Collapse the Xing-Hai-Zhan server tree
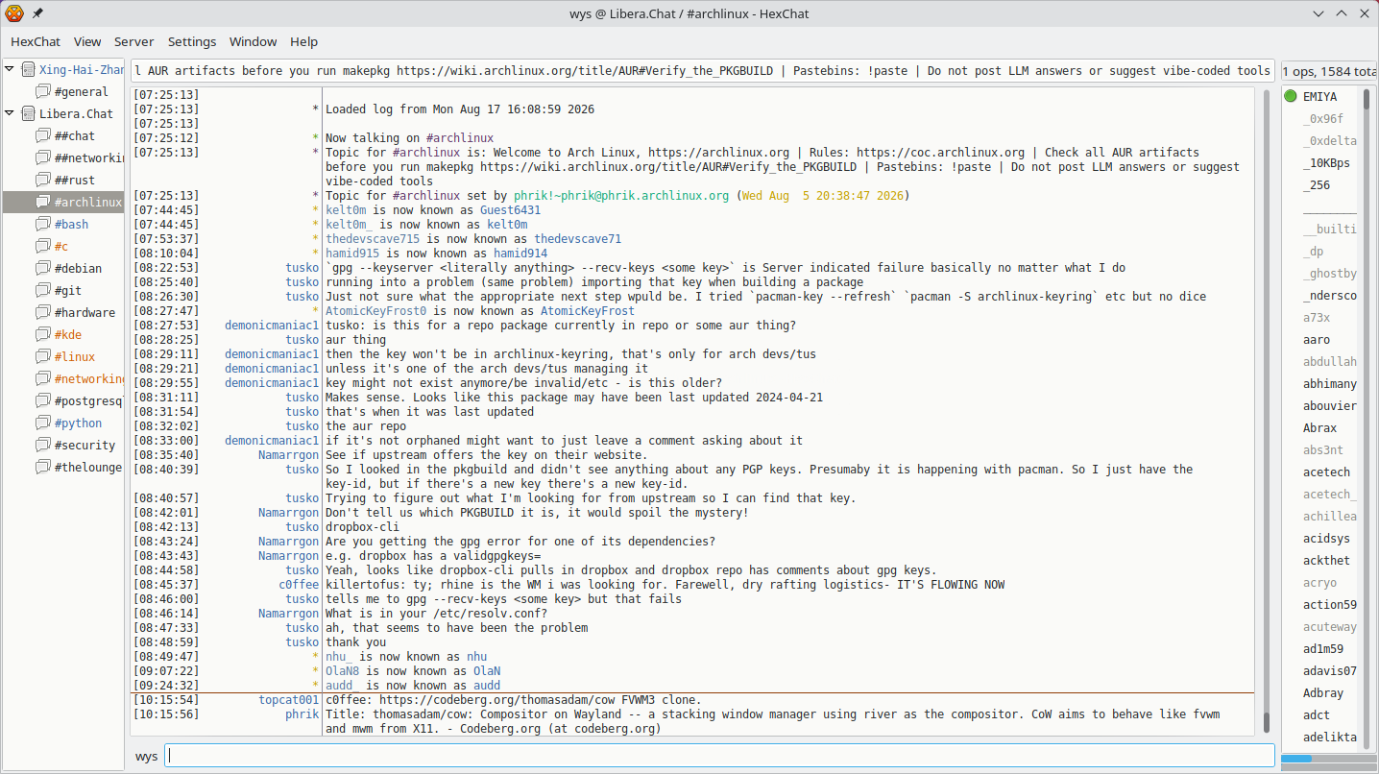The height and width of the screenshot is (774, 1379). pos(10,69)
